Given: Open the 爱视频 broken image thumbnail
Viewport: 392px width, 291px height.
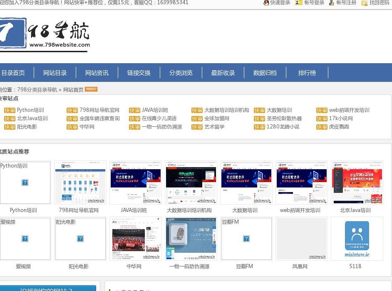Looking at the screenshot, I should (x=25, y=239).
